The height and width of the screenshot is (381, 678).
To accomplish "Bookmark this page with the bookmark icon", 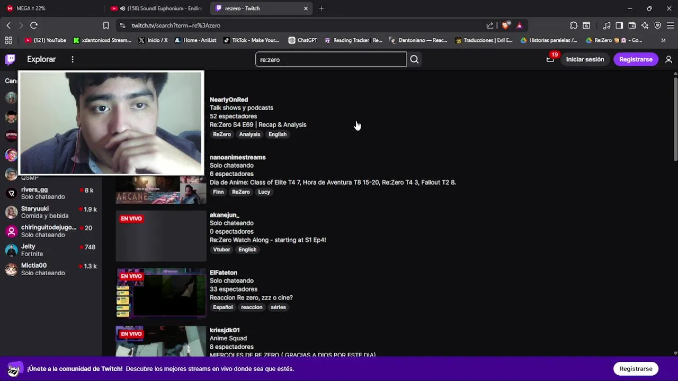I will tap(106, 25).
